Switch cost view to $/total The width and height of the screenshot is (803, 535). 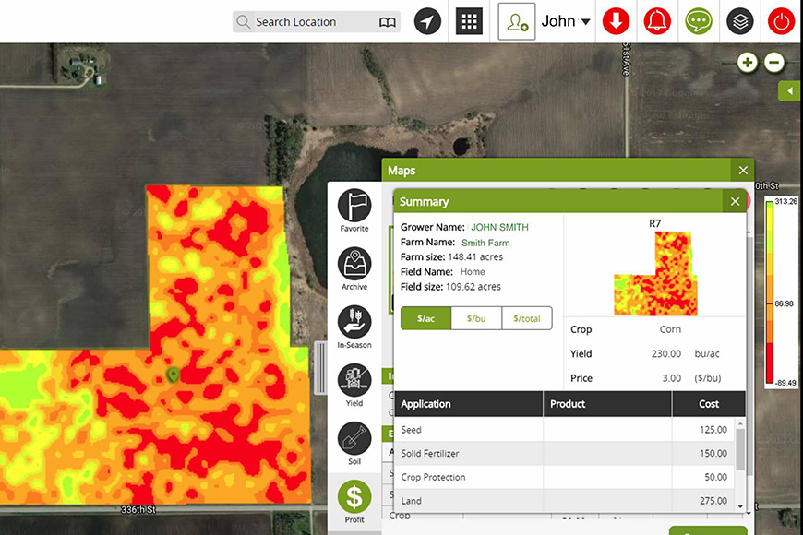pyautogui.click(x=527, y=318)
